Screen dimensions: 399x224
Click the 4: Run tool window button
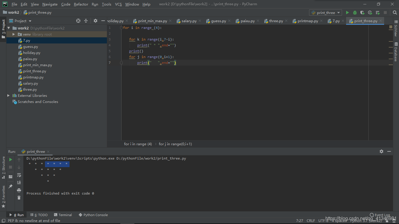click(x=17, y=215)
